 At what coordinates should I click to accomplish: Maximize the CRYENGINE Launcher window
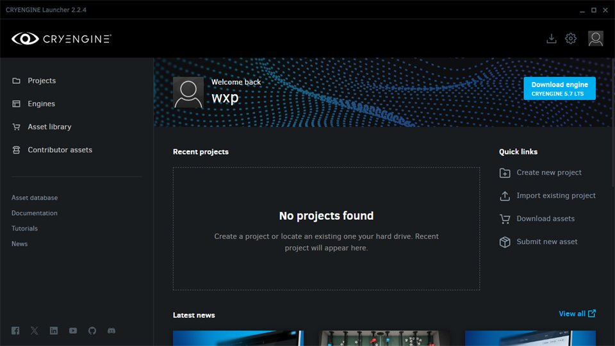click(x=594, y=10)
